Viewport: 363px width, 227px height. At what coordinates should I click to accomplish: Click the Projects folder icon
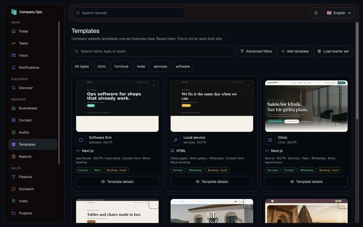pyautogui.click(x=14, y=213)
